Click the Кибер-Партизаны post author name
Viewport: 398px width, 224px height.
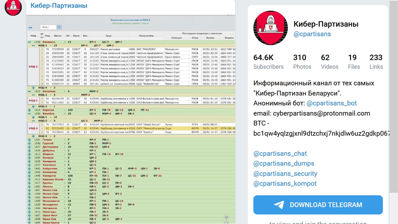tap(59, 6)
